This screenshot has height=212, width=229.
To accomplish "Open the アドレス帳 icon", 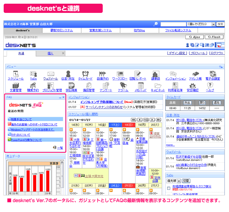I will tap(195, 74).
